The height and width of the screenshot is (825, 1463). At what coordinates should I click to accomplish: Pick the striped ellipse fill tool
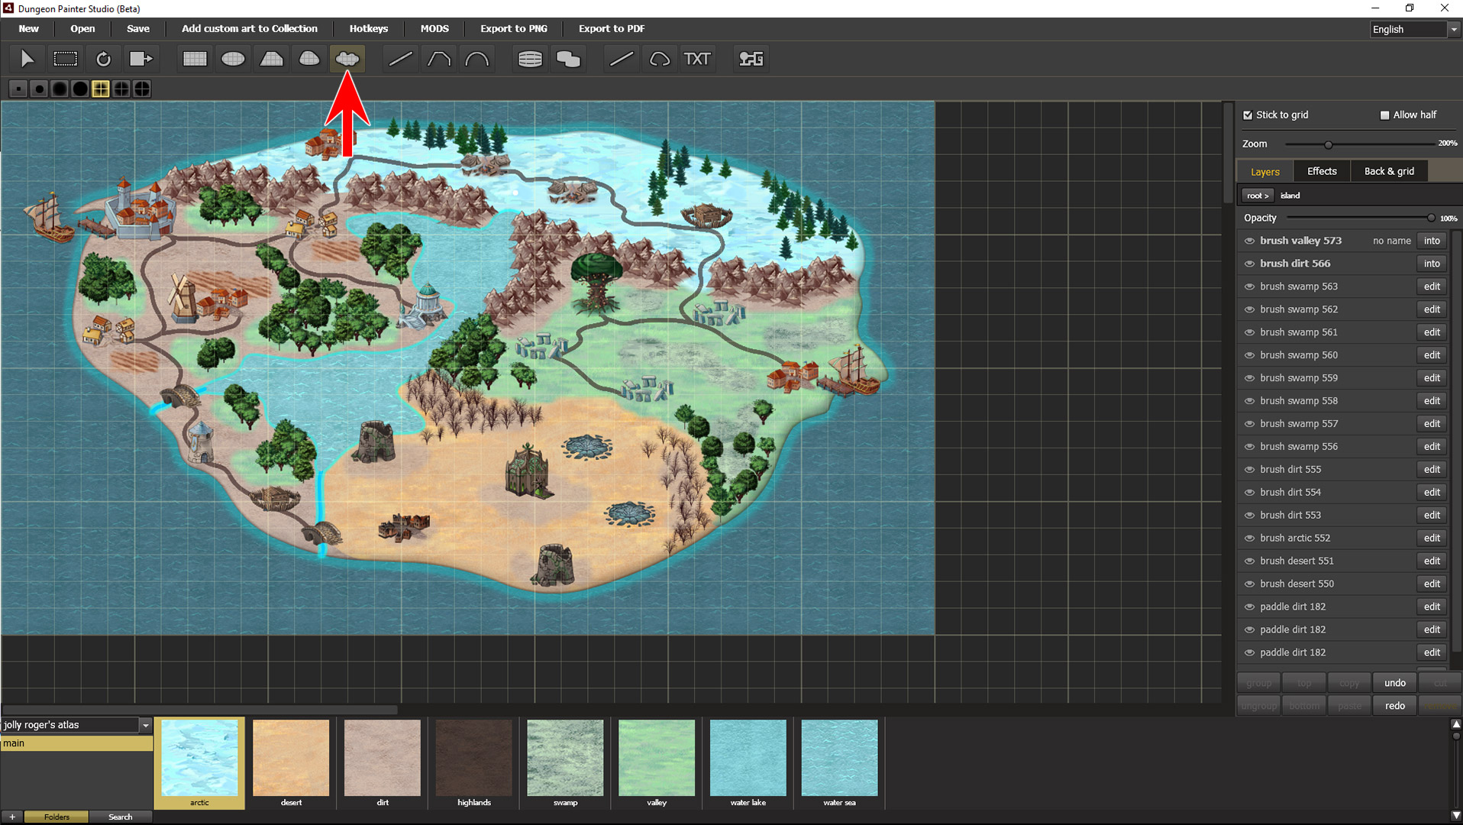pos(530,59)
